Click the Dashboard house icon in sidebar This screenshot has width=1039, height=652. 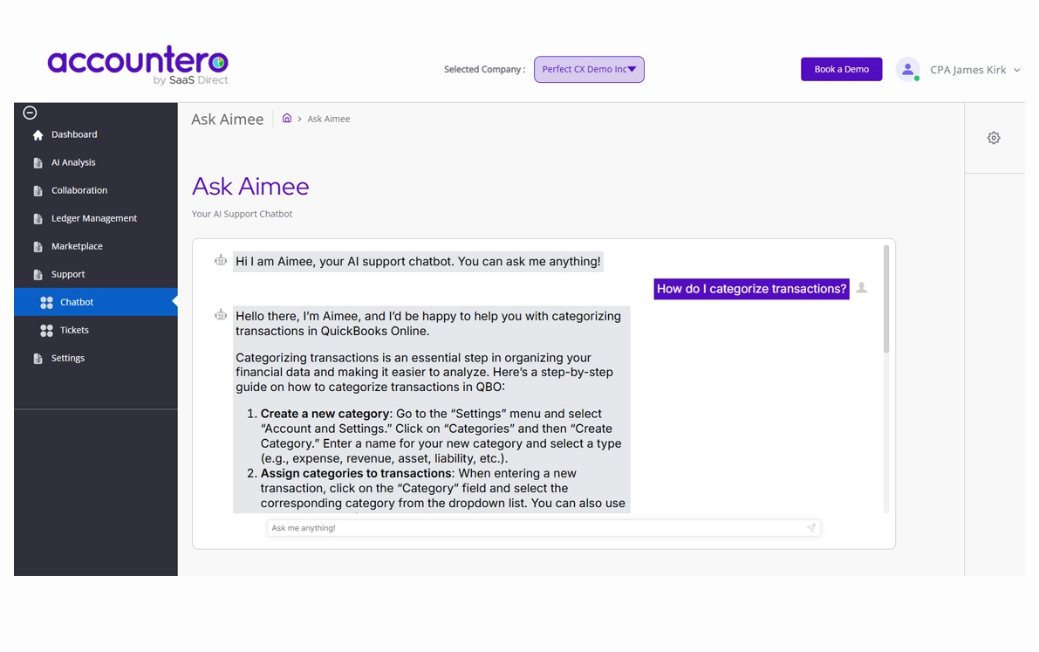point(38,135)
